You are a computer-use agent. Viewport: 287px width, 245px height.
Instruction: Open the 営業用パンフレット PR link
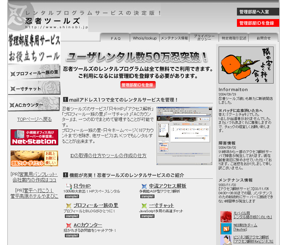34,177
